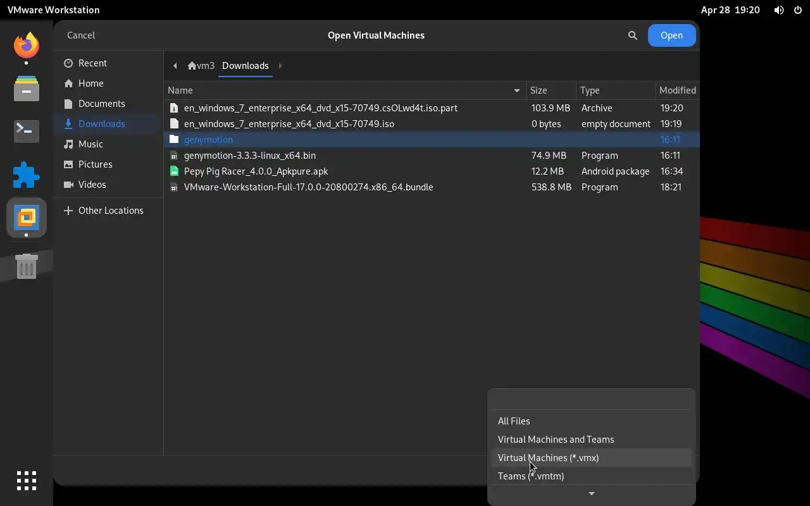The image size is (810, 506).
Task: Open Other Locations in sidebar
Action: click(x=110, y=211)
